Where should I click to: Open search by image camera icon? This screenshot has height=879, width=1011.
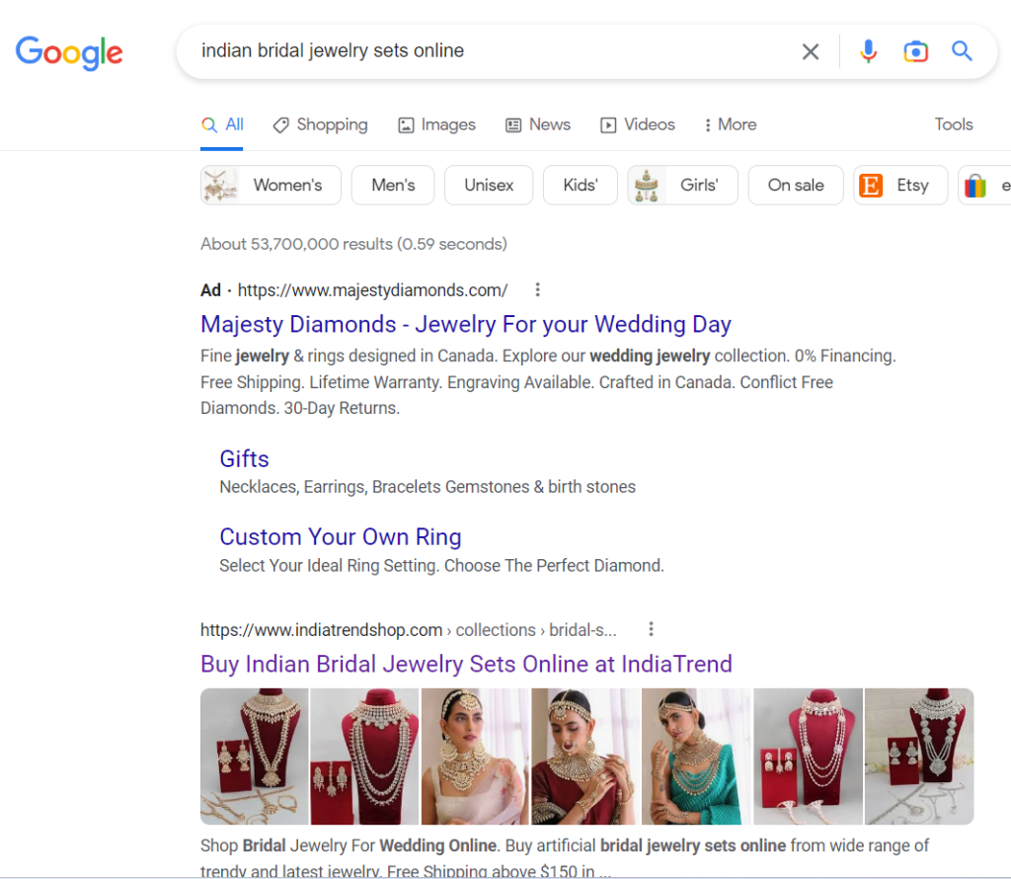point(915,51)
